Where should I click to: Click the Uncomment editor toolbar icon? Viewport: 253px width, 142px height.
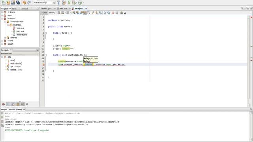tap(125, 13)
